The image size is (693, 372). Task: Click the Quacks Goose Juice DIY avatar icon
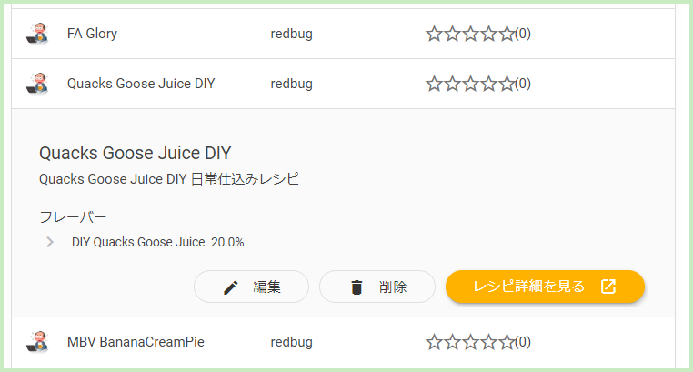point(37,84)
